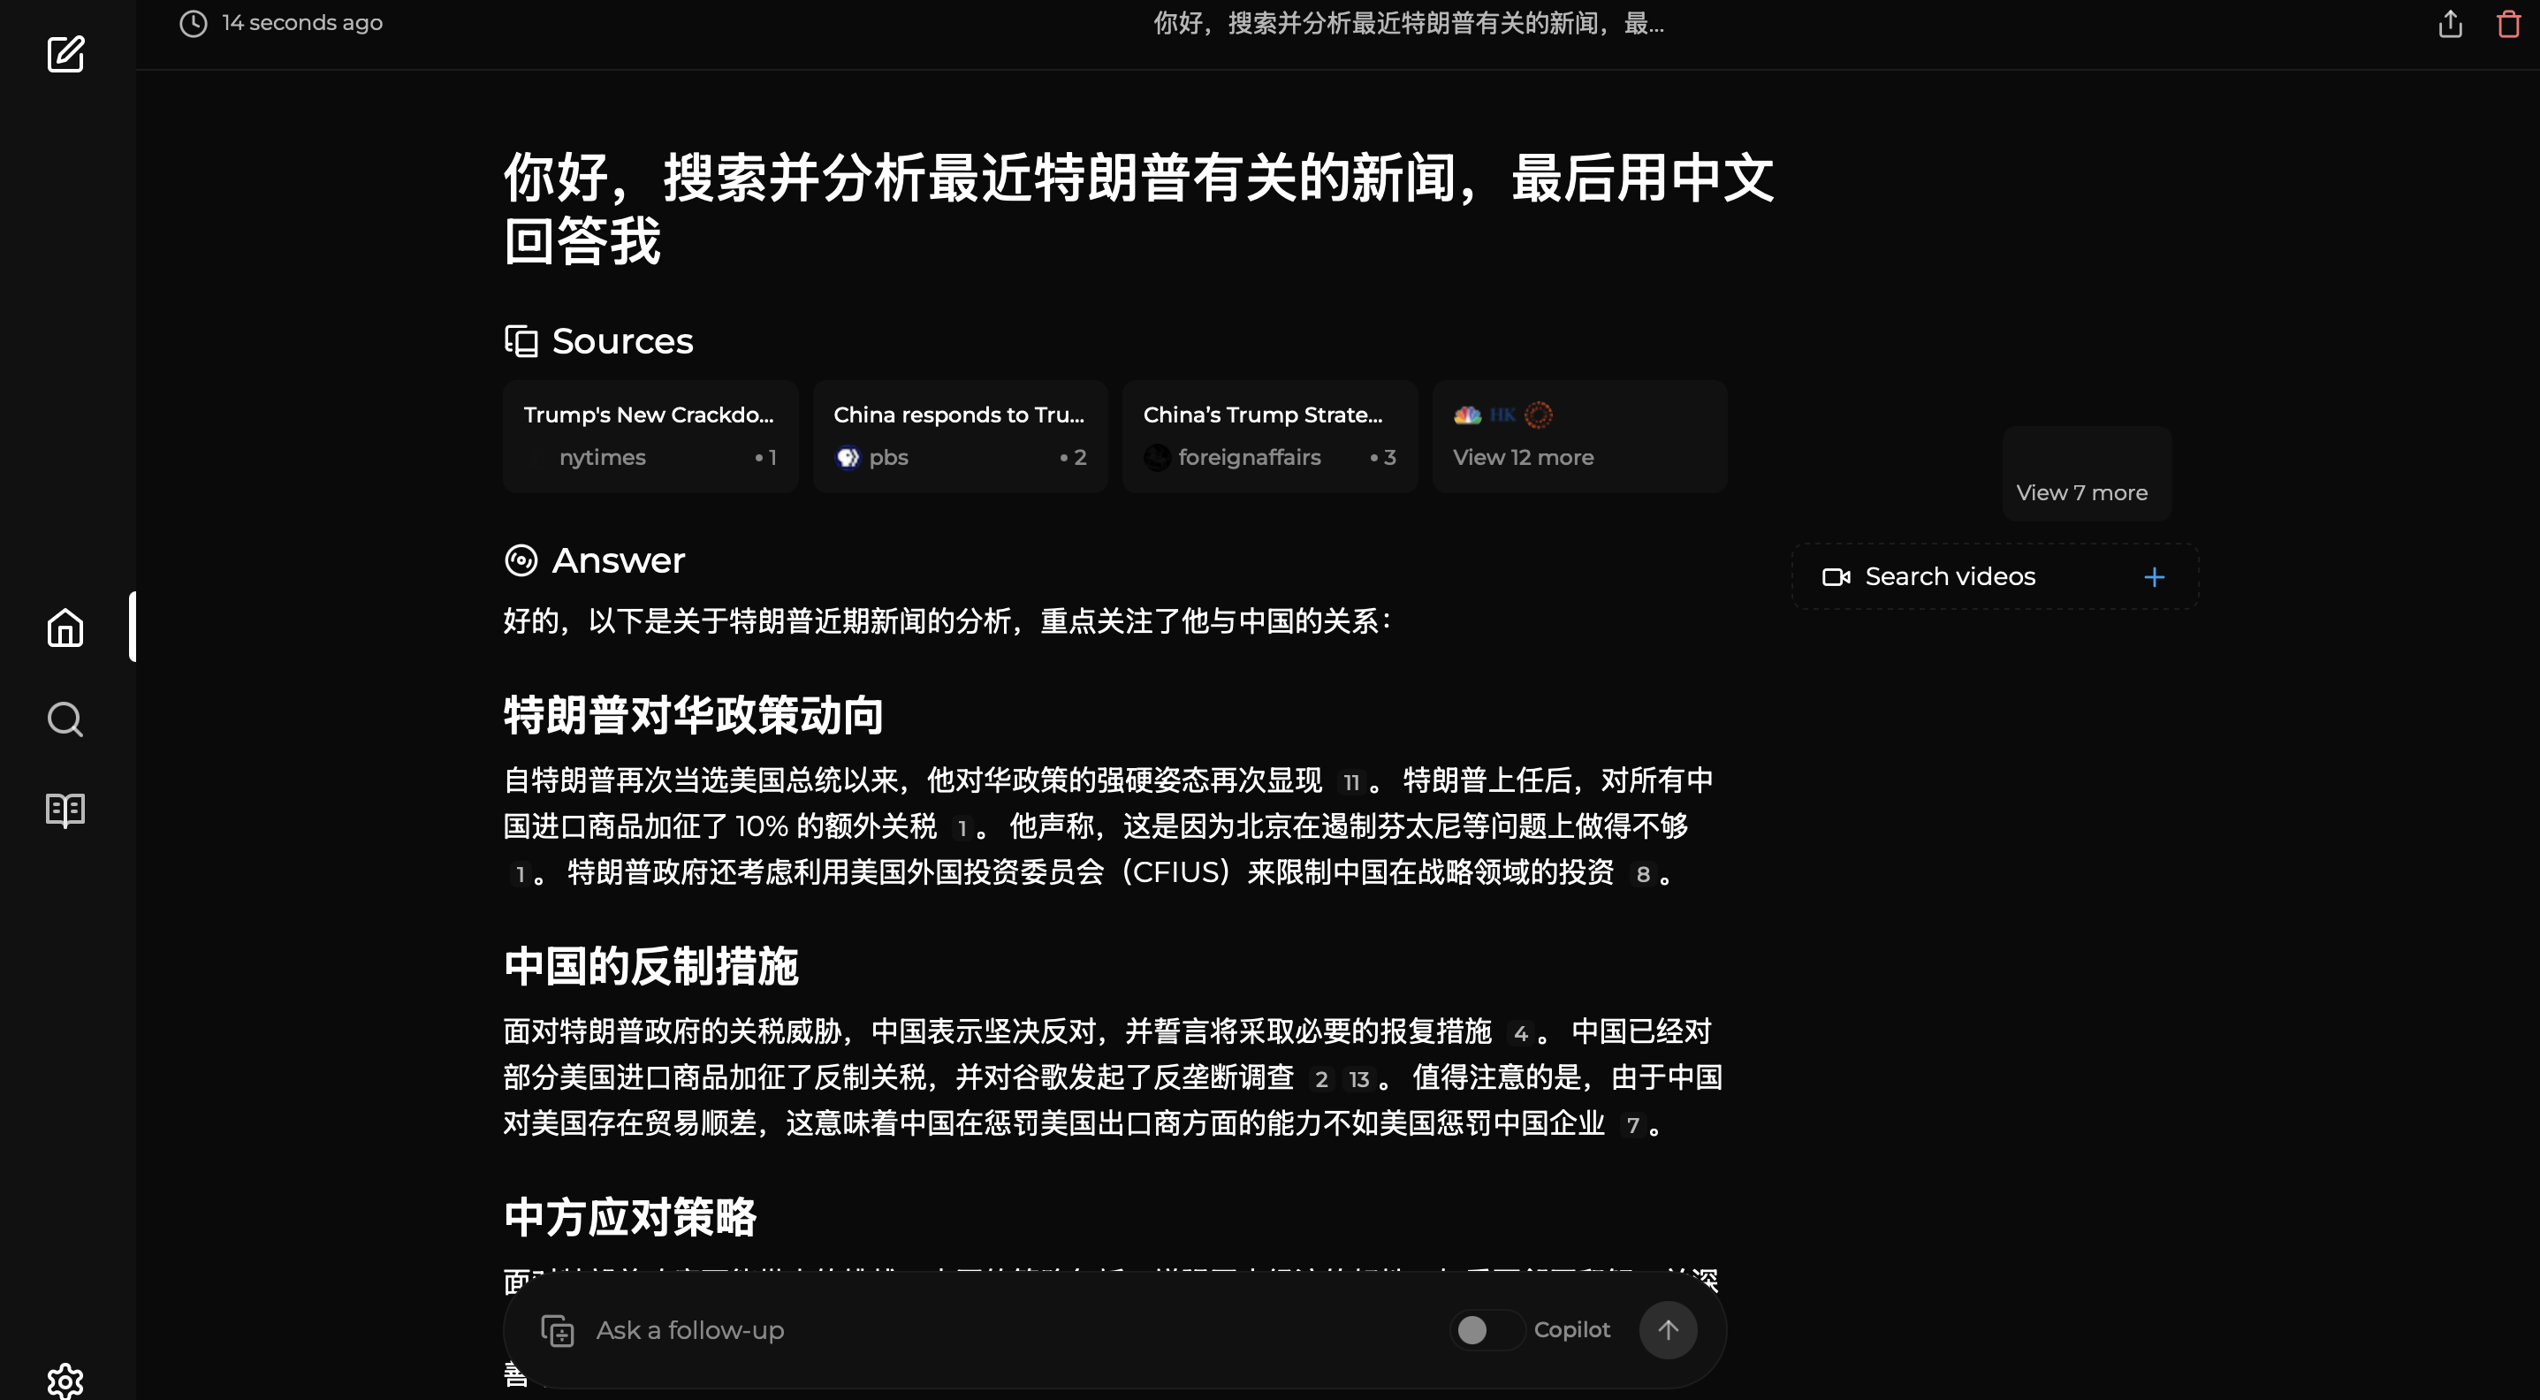
Task: Open foreignaffairs China's Trump Strategy card
Action: 1269,437
